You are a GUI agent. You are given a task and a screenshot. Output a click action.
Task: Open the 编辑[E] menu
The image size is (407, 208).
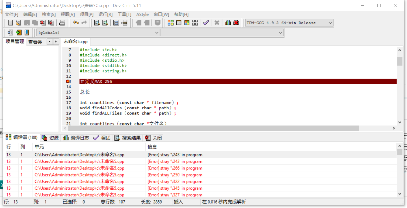30,14
